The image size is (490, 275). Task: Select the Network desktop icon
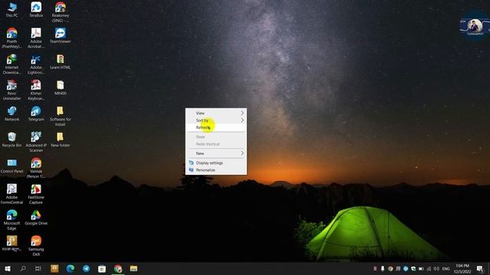11,114
